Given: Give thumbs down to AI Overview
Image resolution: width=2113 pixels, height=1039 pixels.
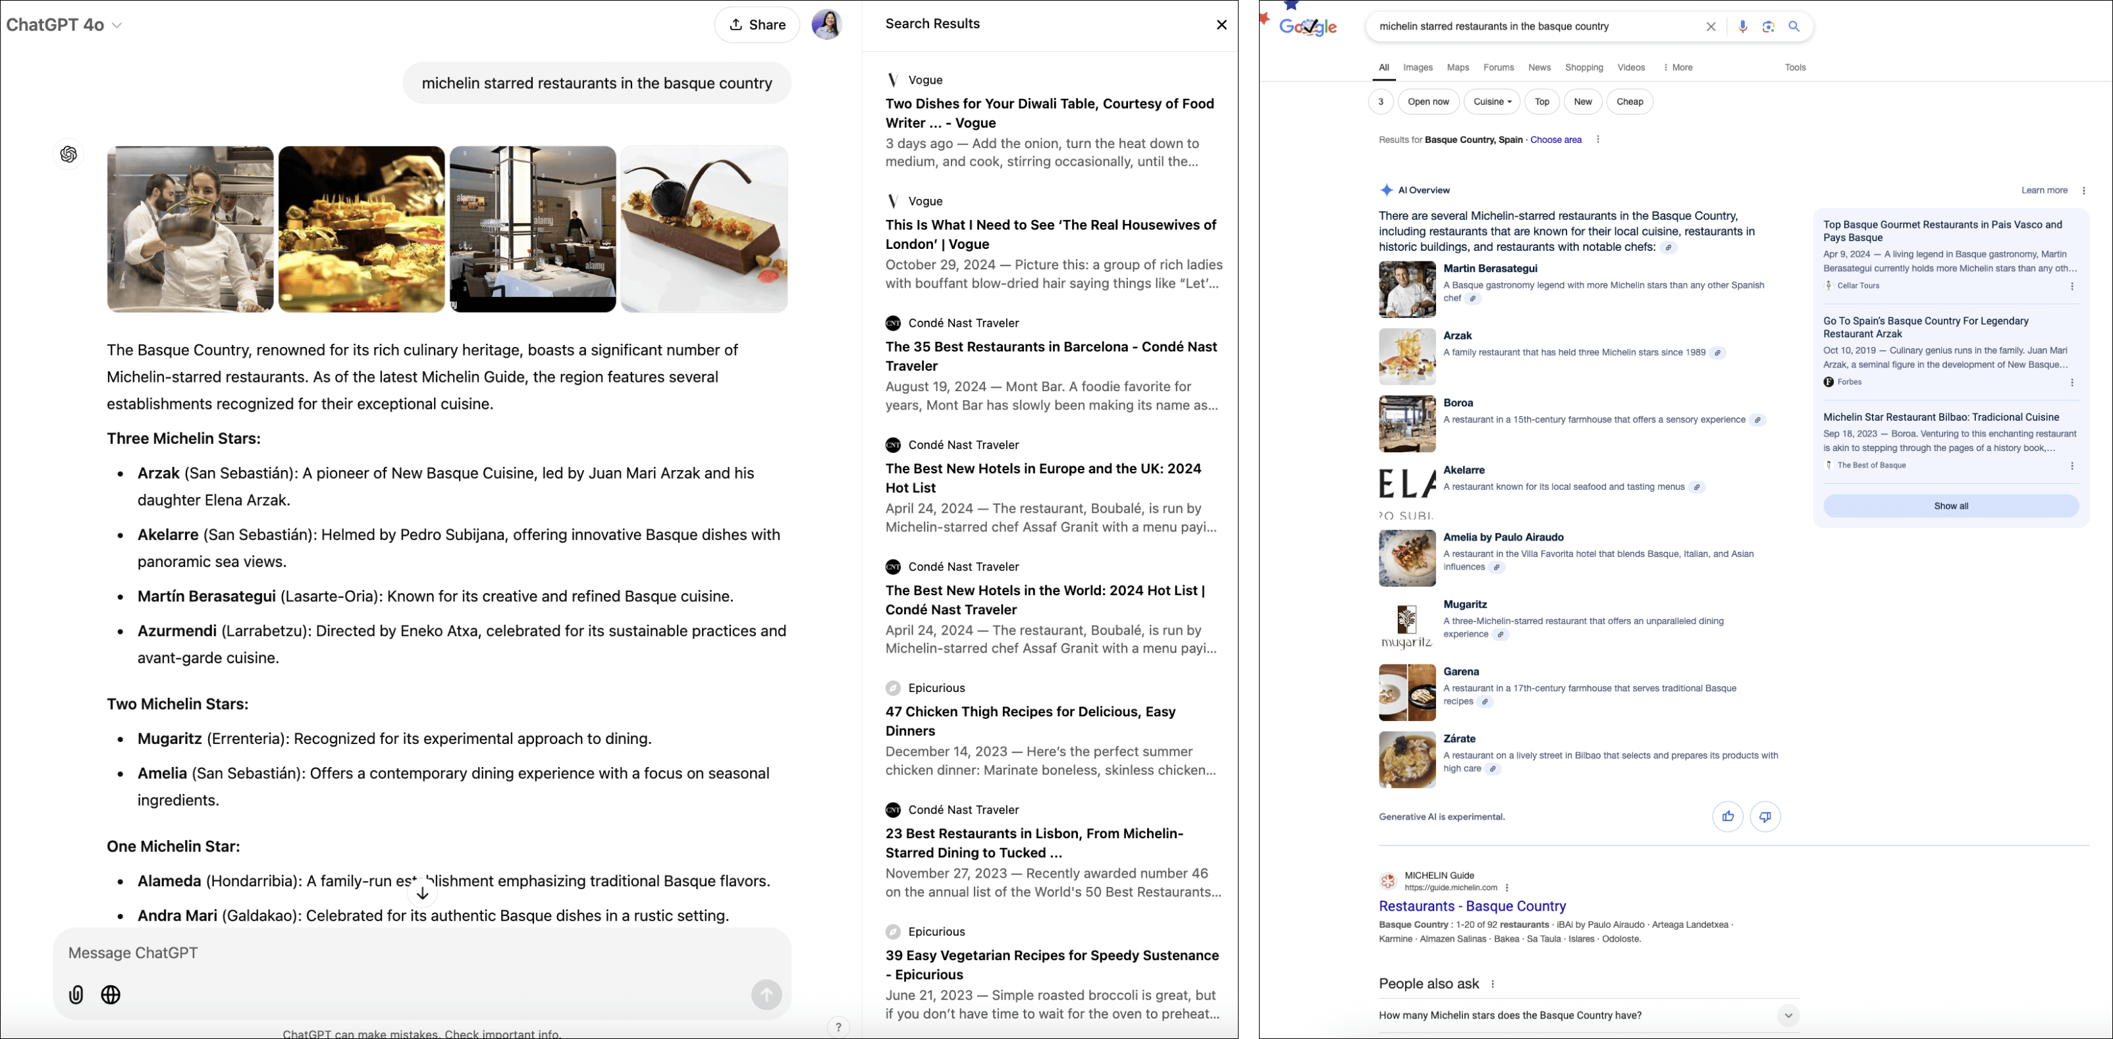Looking at the screenshot, I should [x=1765, y=816].
